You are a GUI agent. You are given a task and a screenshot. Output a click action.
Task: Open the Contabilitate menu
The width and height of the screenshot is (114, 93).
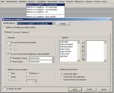pyautogui.click(x=41, y=2)
